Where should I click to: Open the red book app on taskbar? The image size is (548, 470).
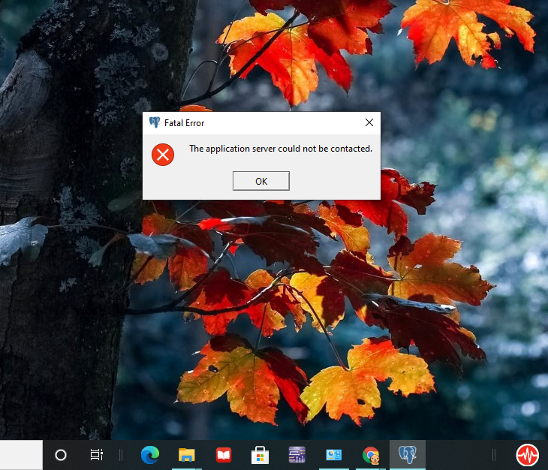223,455
